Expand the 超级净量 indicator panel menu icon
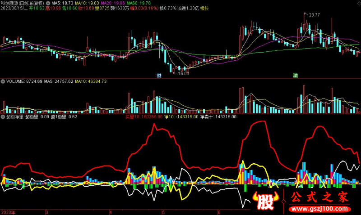The height and width of the screenshot is (215, 361). click(3, 117)
